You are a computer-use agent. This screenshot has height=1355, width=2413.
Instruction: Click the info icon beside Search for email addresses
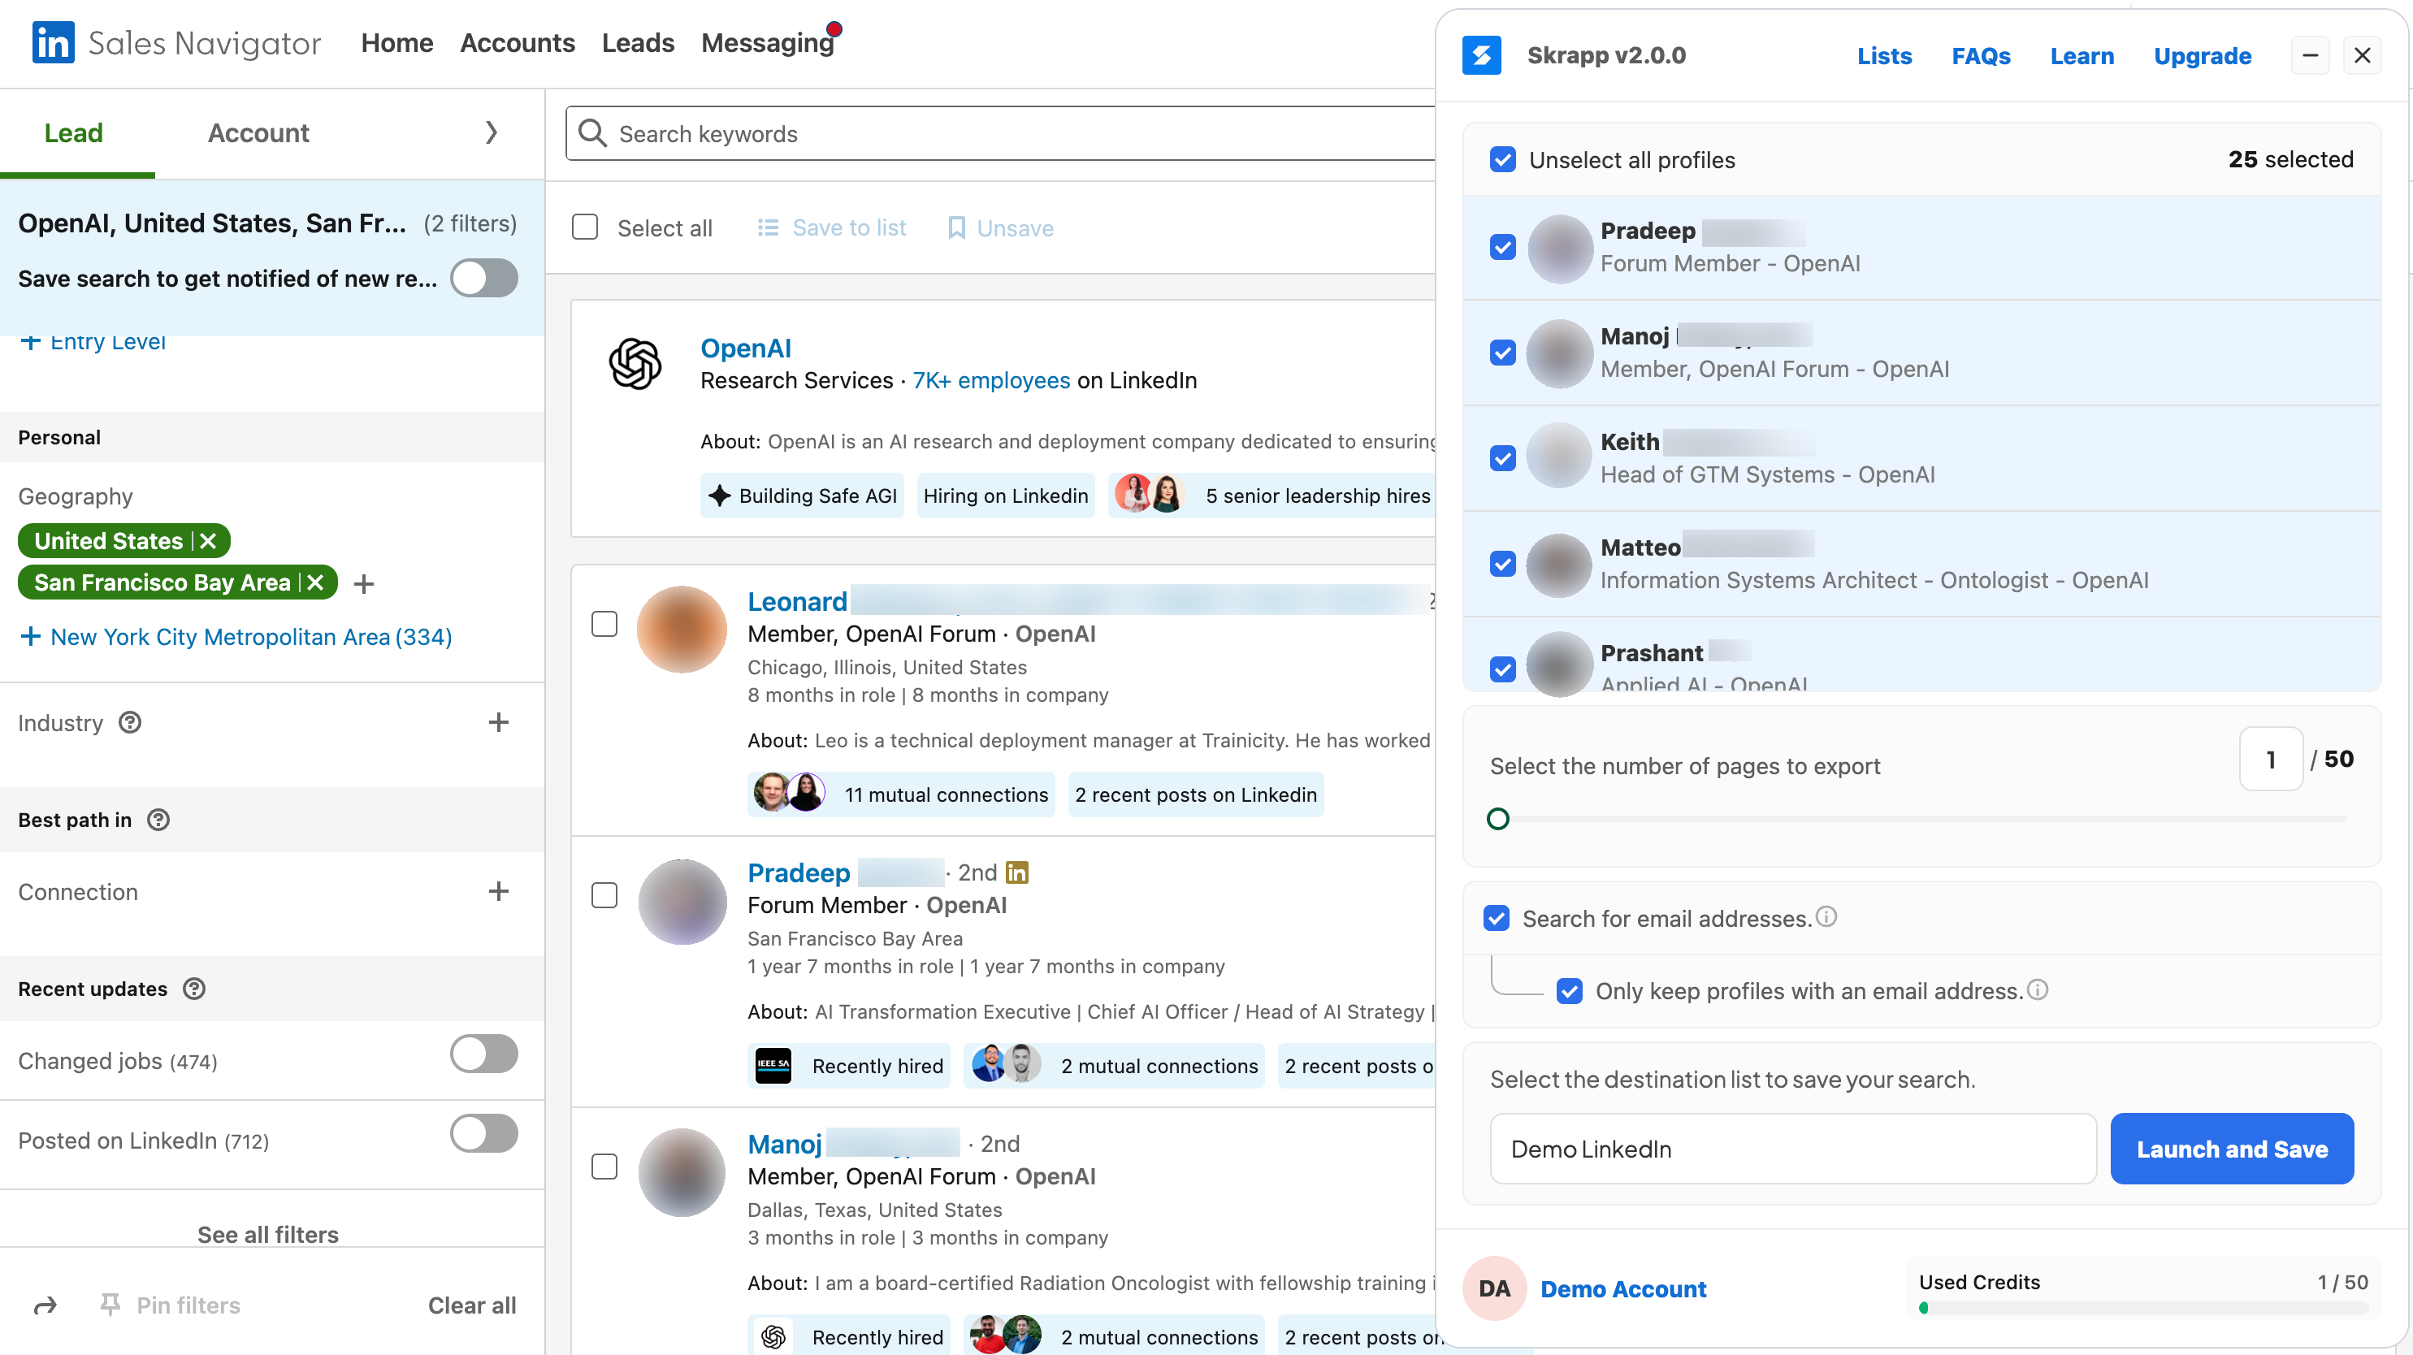1826,917
